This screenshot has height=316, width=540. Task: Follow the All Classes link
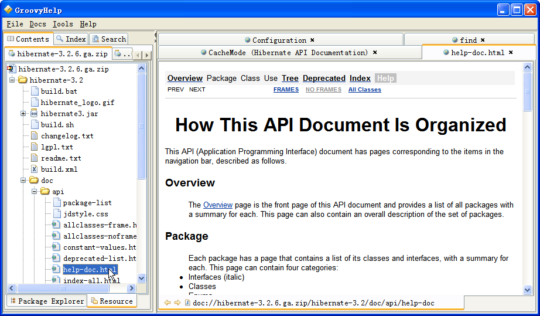[x=364, y=90]
